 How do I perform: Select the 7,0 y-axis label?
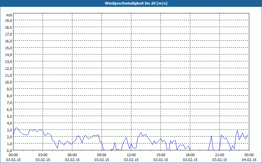pos(9,103)
